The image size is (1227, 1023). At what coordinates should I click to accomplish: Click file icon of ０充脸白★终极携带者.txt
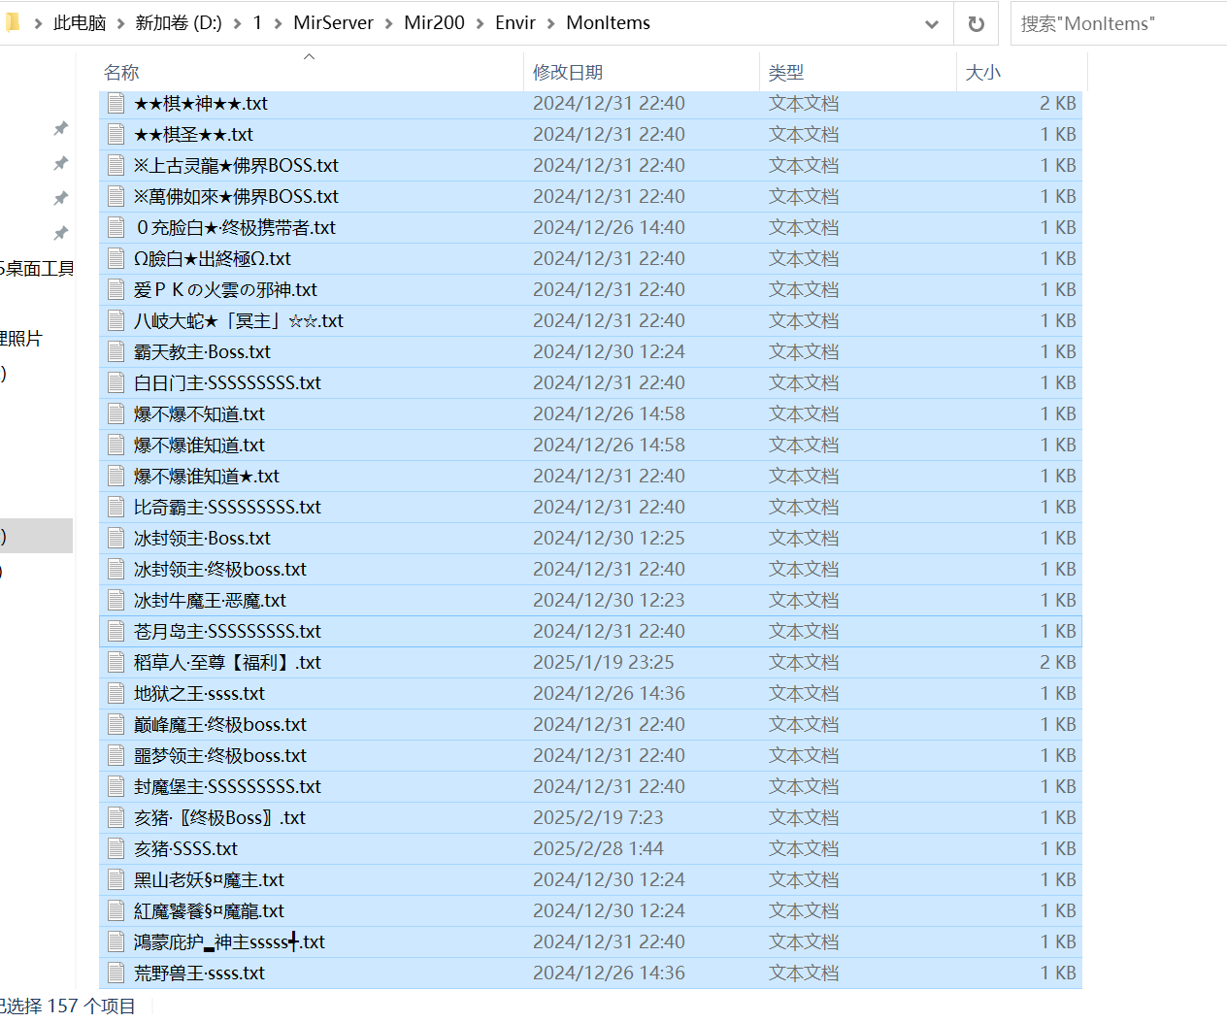click(x=116, y=227)
